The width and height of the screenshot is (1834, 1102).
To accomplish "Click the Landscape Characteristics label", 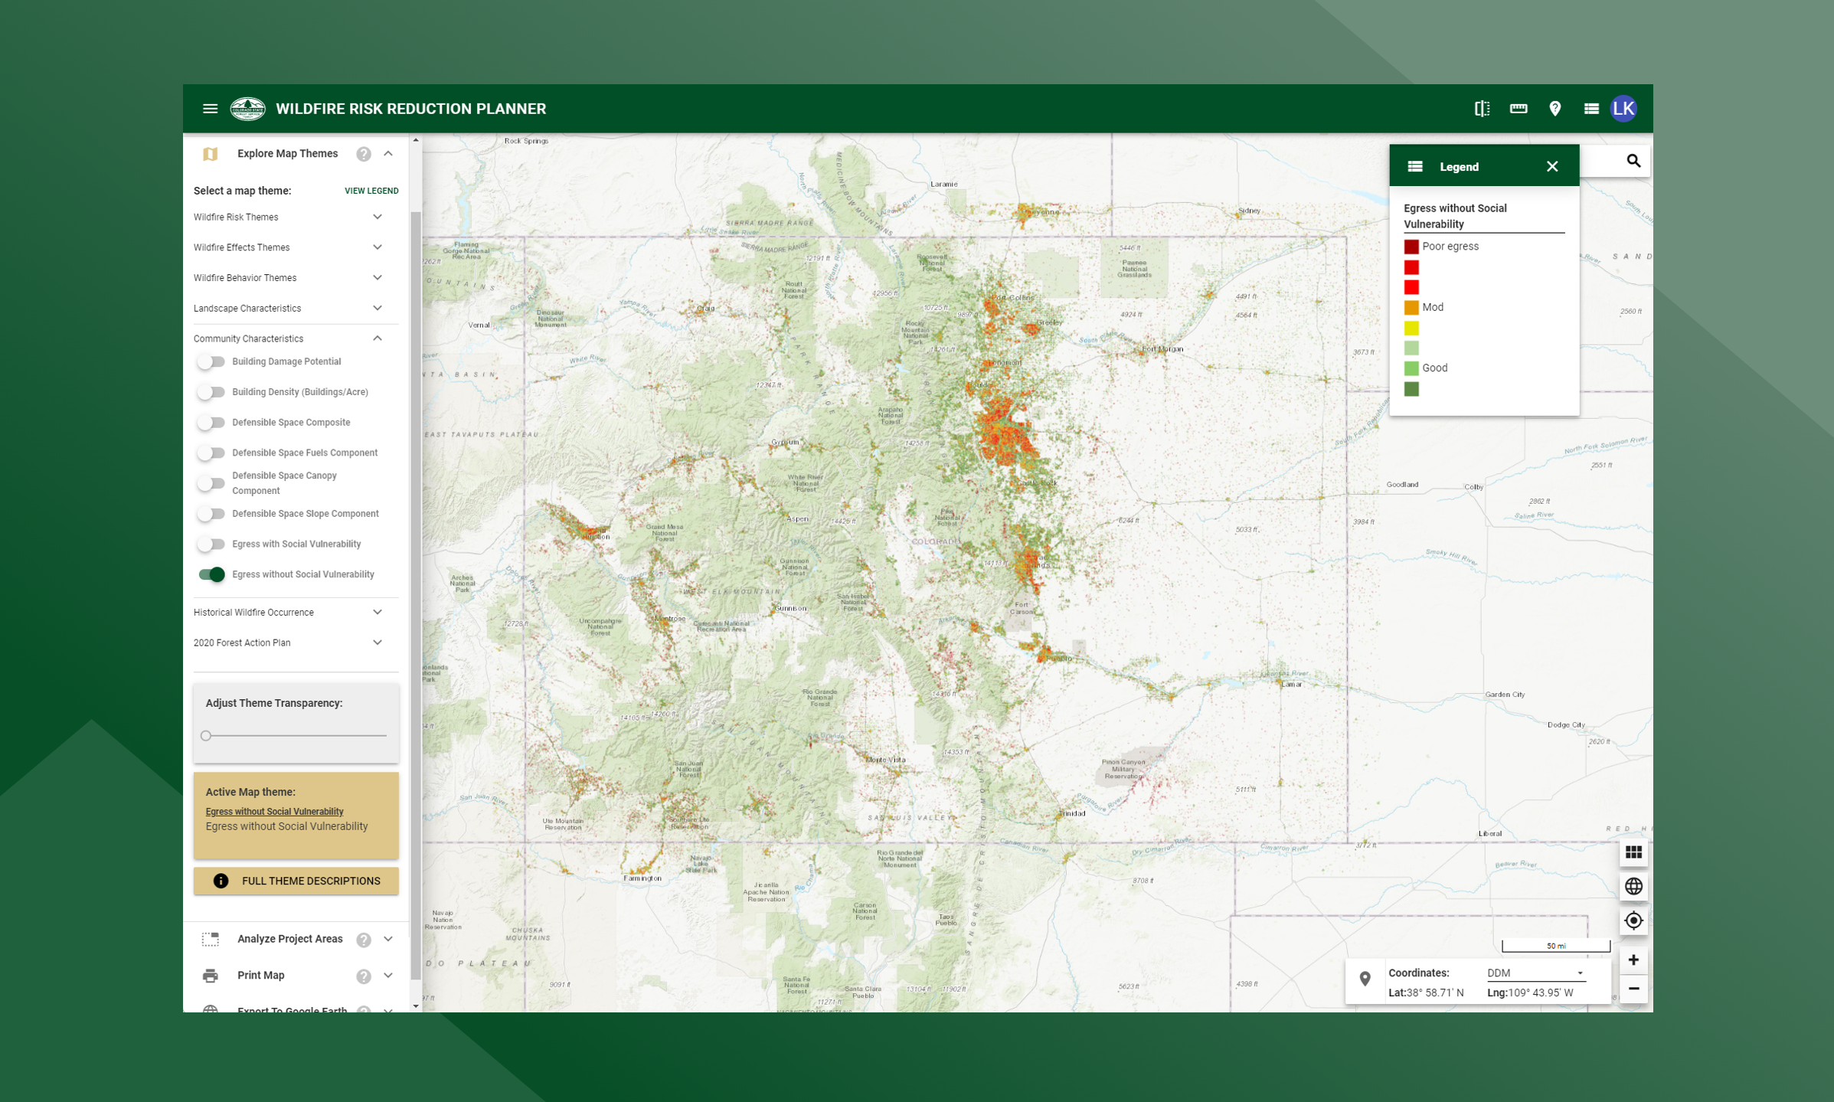I will tap(247, 309).
